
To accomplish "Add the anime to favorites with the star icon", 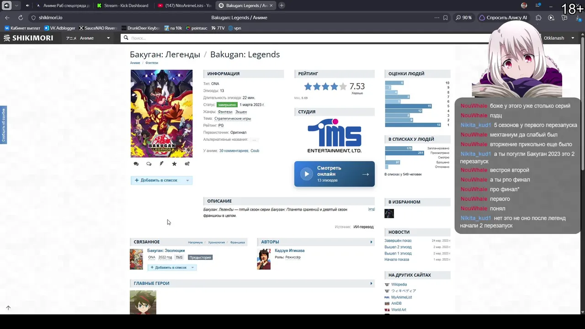I will coord(174,164).
